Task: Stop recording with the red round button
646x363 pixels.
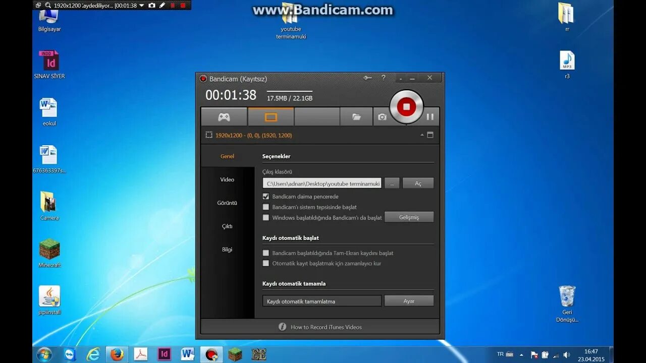Action: pos(406,106)
